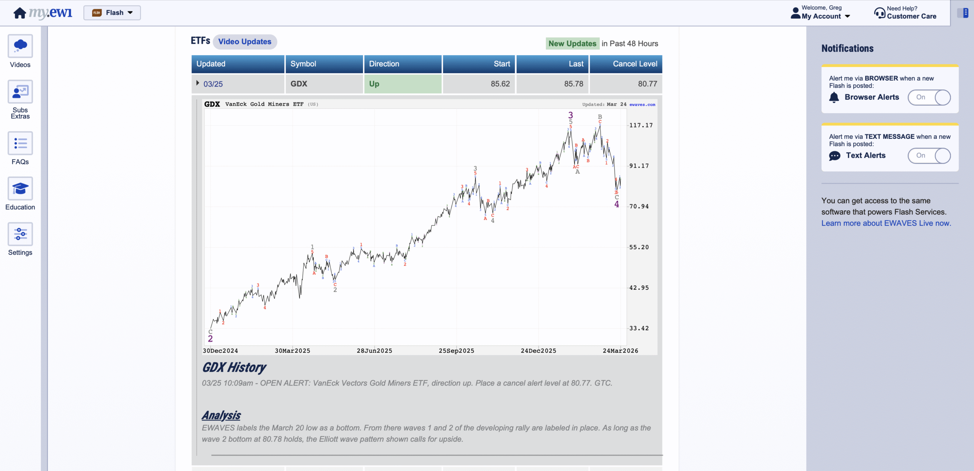Open the FAQs list icon
This screenshot has height=471, width=974.
[x=20, y=143]
